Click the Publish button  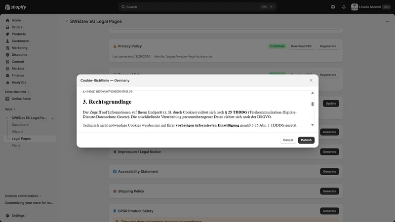306,140
